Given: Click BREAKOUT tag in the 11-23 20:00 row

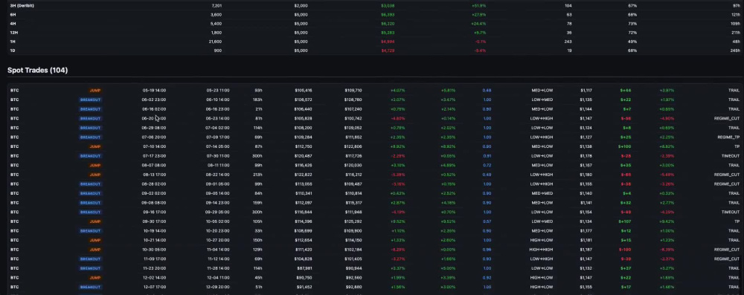Looking at the screenshot, I should coord(90,268).
